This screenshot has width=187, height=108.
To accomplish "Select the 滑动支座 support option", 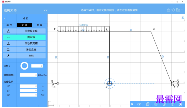I will (24, 50).
